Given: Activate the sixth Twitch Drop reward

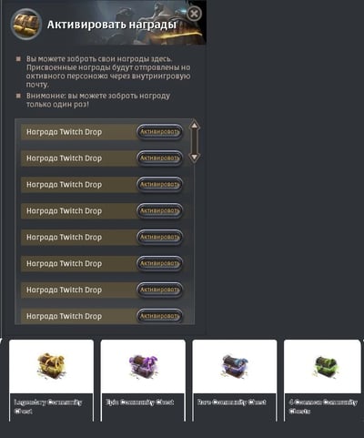Looking at the screenshot, I should click(x=159, y=263).
